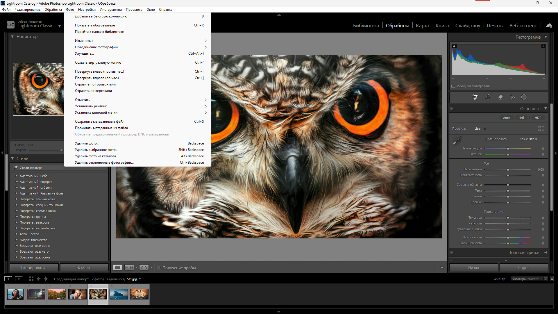Toggle the Исходная фотография checkbox

click(x=453, y=86)
